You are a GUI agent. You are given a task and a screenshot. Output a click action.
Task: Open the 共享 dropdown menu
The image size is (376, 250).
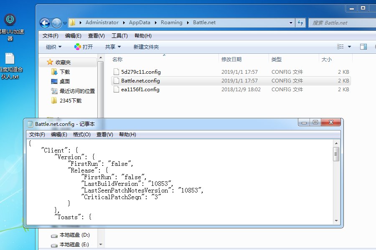click(x=113, y=47)
